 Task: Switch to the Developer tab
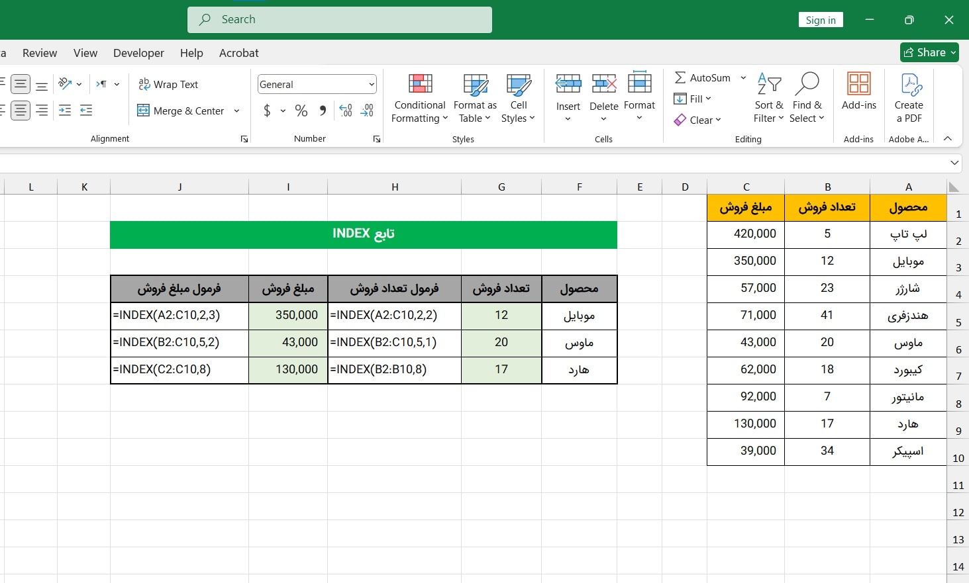[138, 53]
